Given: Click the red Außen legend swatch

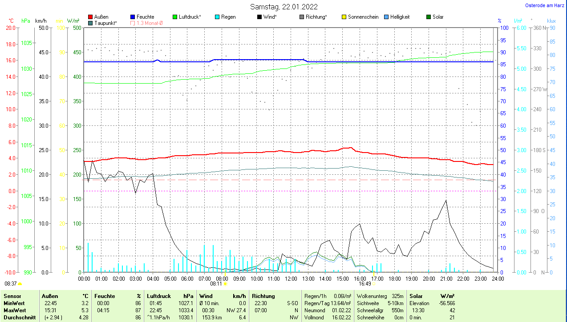Looking at the screenshot, I should coord(91,17).
